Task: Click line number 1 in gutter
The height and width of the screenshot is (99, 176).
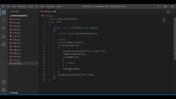Action: click(x=44, y=19)
